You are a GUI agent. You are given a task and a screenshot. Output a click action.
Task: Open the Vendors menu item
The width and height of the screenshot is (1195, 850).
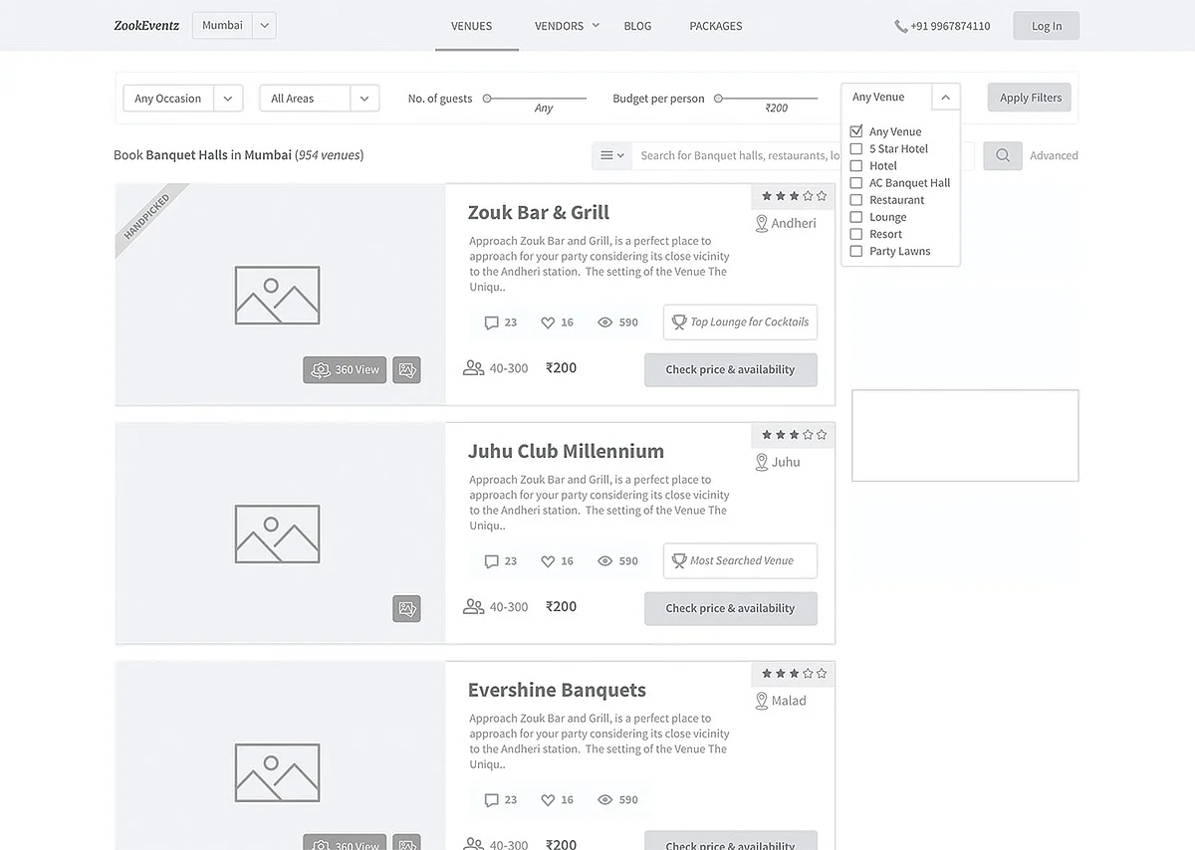tap(559, 26)
